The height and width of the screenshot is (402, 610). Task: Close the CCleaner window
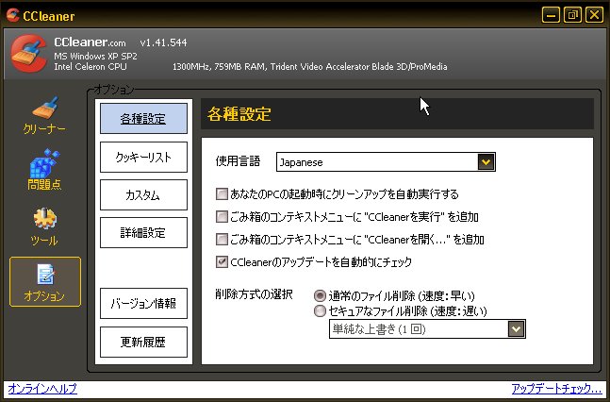(x=594, y=15)
